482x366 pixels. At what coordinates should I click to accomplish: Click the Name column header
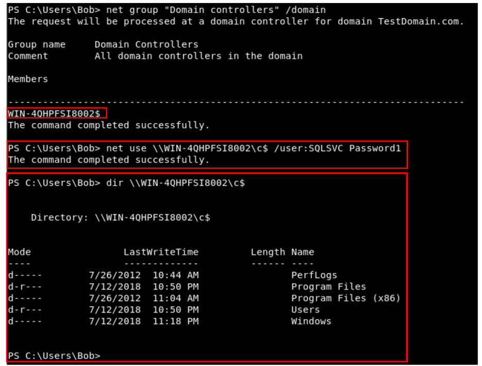pyautogui.click(x=302, y=252)
